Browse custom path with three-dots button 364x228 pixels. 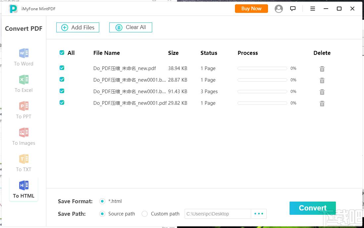(x=259, y=214)
